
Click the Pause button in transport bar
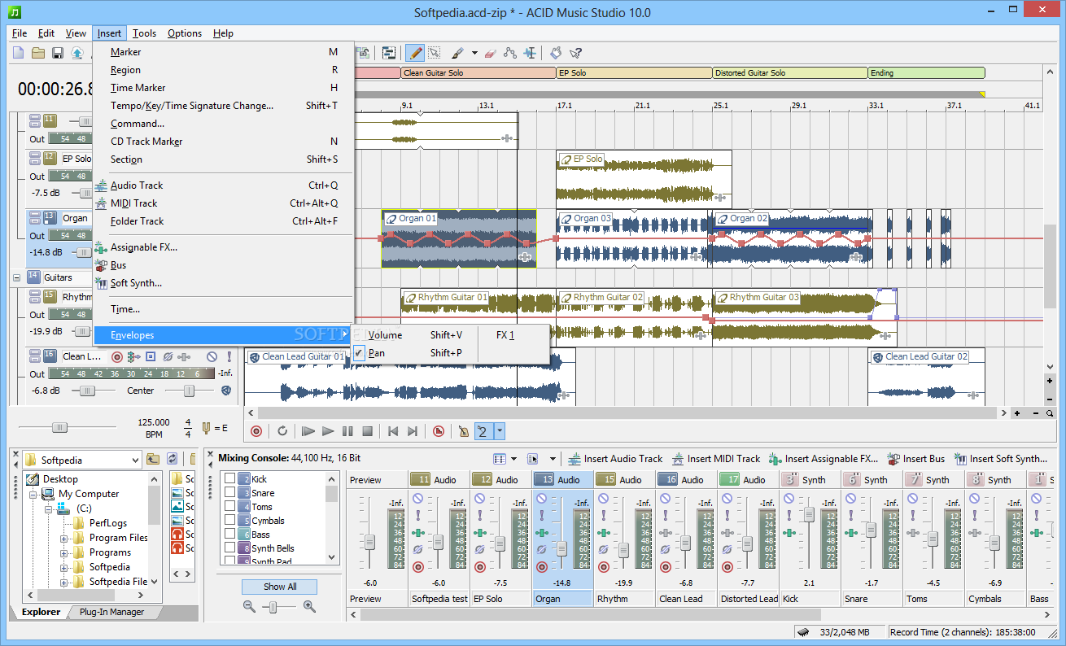347,431
